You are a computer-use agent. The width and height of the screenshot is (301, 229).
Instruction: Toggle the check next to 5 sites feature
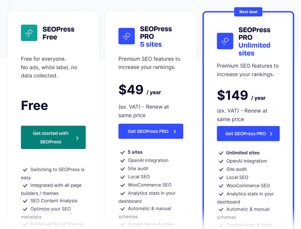(x=123, y=152)
